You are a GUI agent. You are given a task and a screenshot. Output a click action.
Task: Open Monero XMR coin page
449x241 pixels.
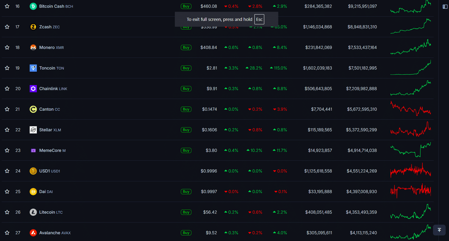pos(52,47)
